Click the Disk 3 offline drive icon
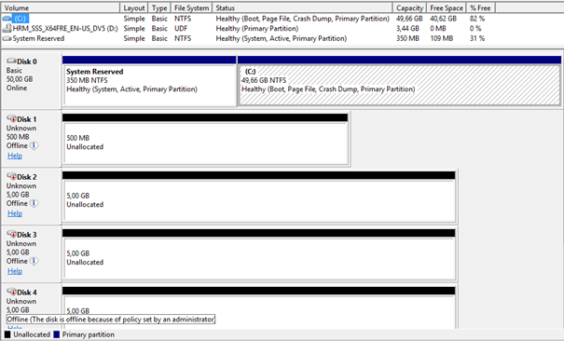This screenshot has width=564, height=341. click(x=11, y=234)
